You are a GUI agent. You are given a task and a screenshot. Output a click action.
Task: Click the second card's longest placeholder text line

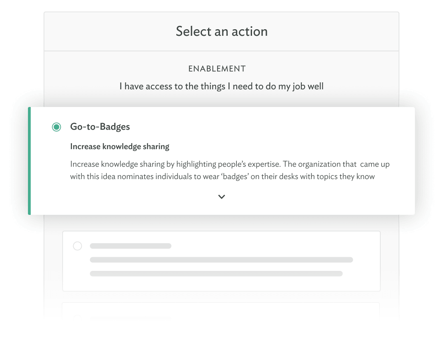point(221,260)
